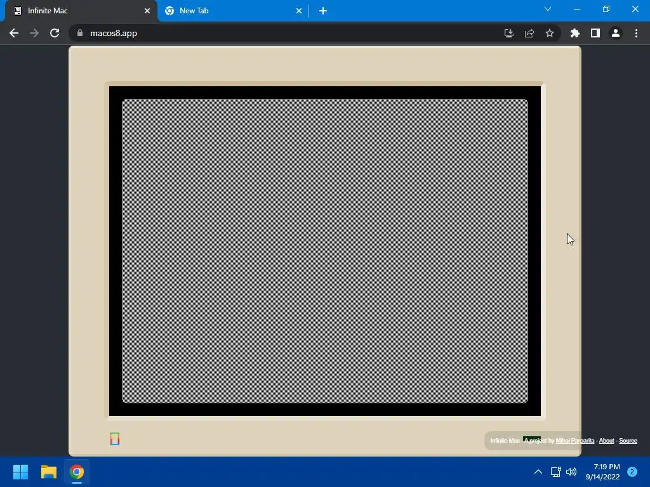Image resolution: width=650 pixels, height=487 pixels.
Task: Open Windows Start menu
Action: click(21, 472)
